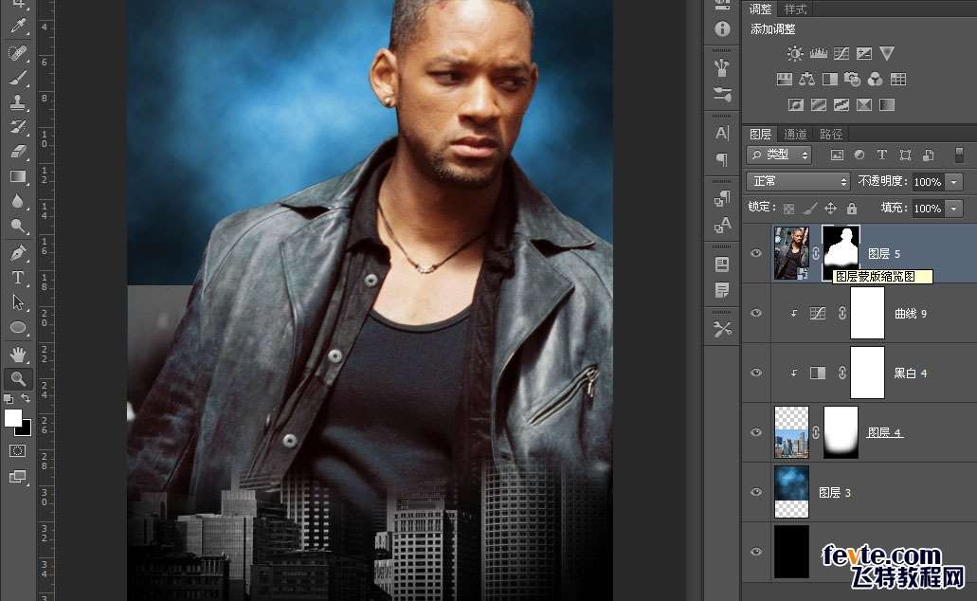Add a Hue/Saturation adjustment
Image resolution: width=977 pixels, height=601 pixels.
point(784,80)
